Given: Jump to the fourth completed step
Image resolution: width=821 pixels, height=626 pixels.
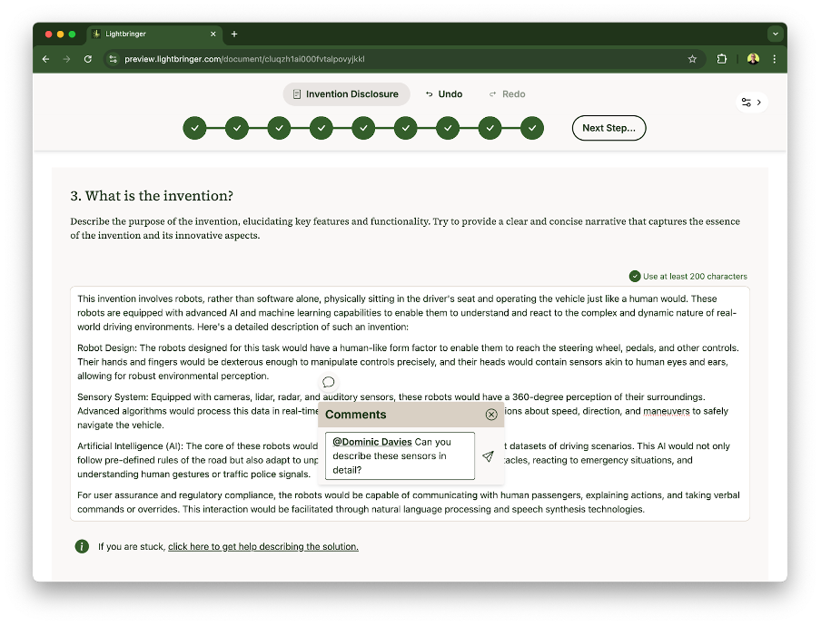Looking at the screenshot, I should tap(321, 128).
